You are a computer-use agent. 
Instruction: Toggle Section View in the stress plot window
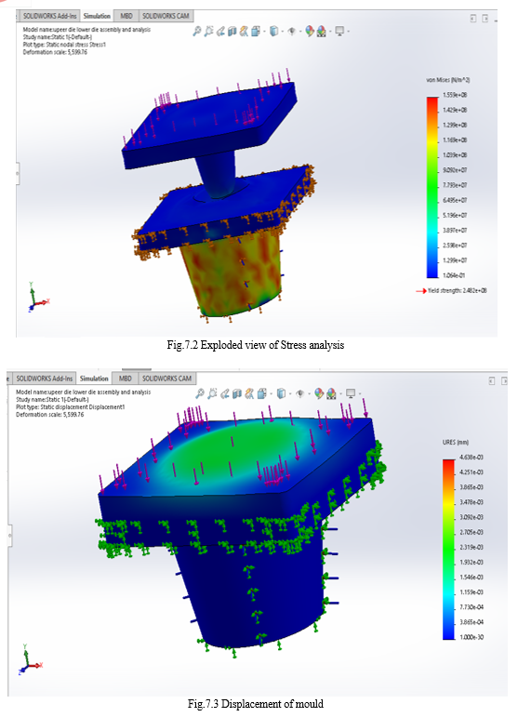(232, 31)
